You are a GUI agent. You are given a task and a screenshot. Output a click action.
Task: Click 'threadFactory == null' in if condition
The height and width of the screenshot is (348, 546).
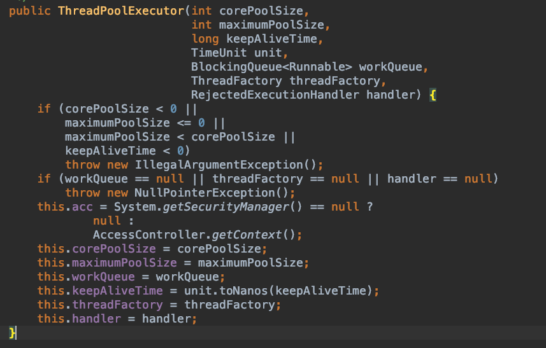click(285, 179)
